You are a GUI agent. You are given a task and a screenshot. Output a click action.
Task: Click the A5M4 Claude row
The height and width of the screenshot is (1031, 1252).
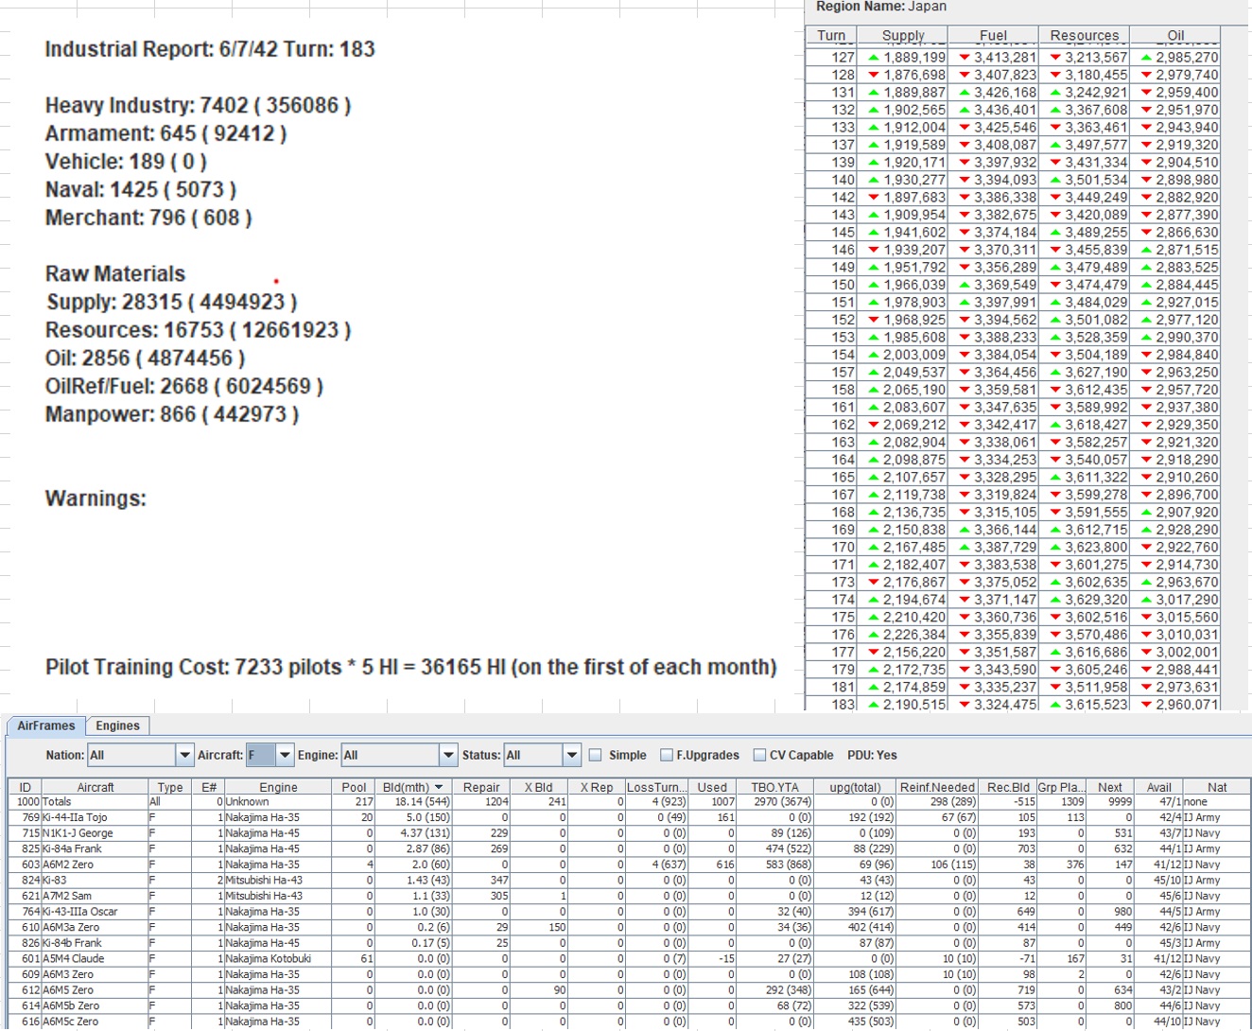[629, 958]
